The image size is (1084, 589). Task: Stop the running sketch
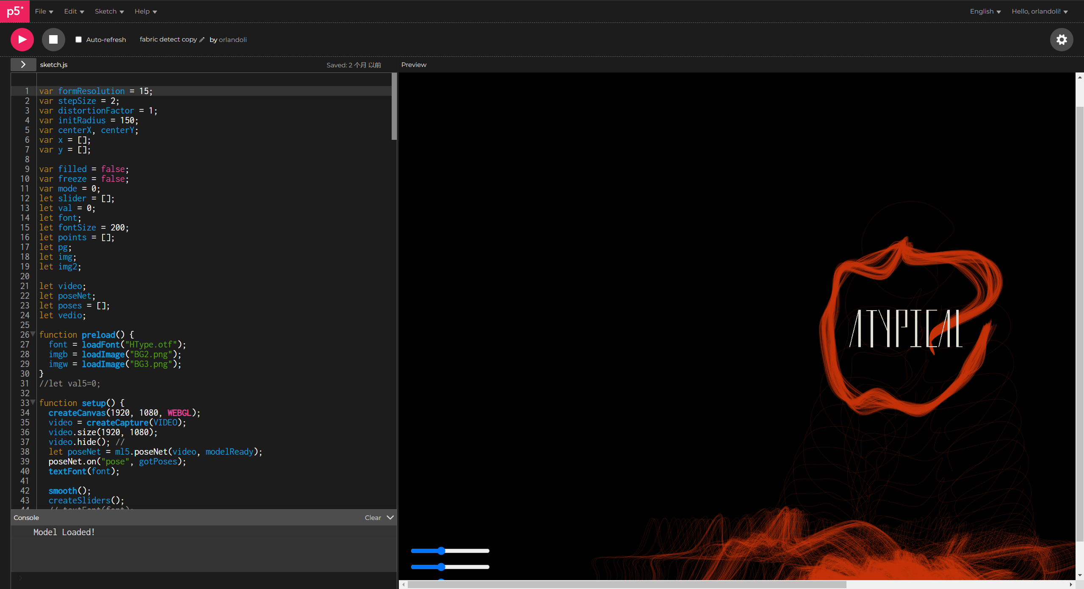(x=53, y=39)
